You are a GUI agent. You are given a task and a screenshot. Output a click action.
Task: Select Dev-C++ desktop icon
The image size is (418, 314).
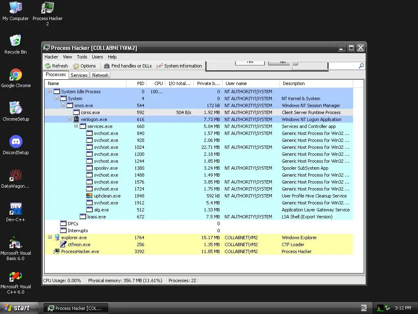click(x=16, y=212)
